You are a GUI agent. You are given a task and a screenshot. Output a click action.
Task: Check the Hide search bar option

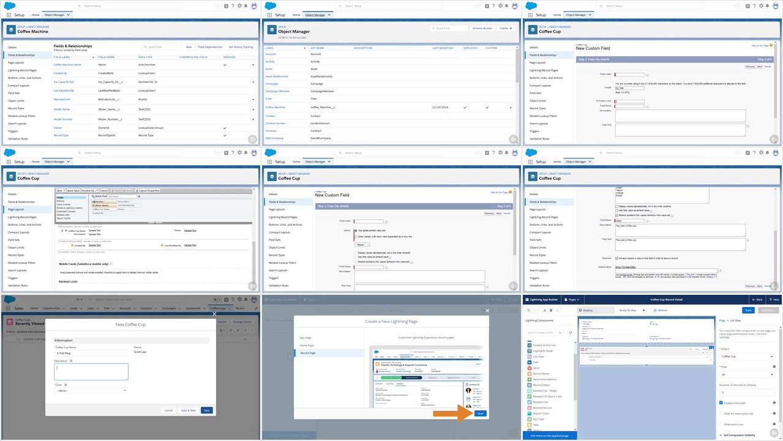pyautogui.click(x=721, y=423)
